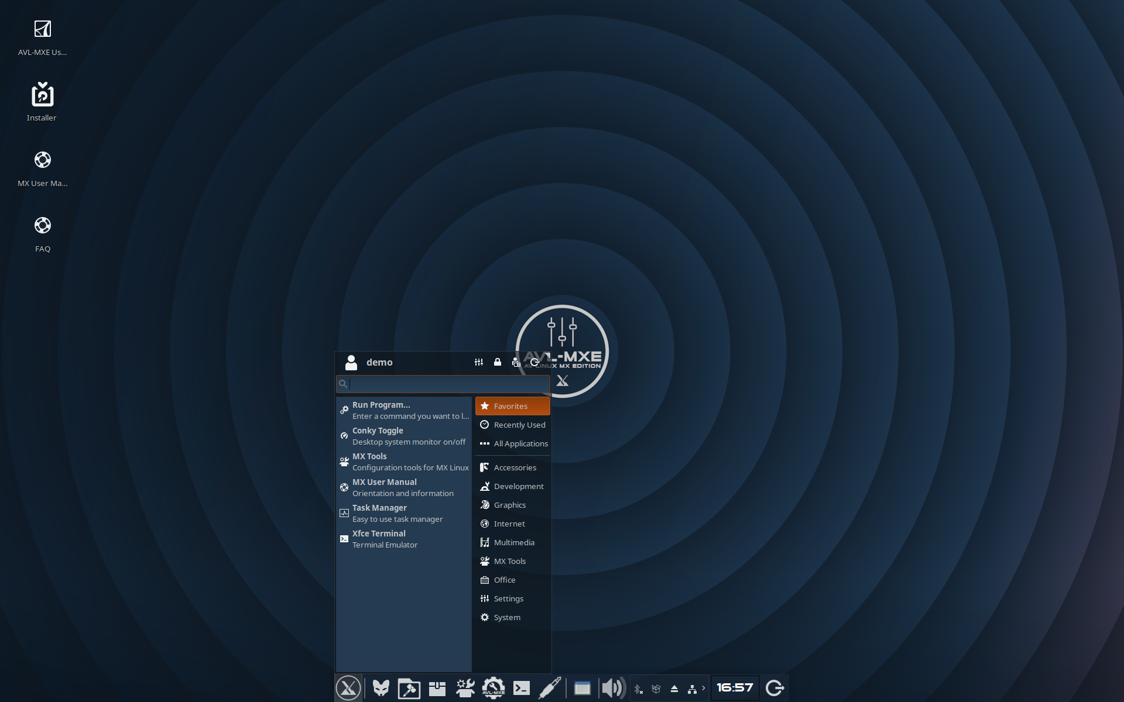The height and width of the screenshot is (702, 1124).
Task: Click the lock screen icon in menu header
Action: tap(497, 362)
